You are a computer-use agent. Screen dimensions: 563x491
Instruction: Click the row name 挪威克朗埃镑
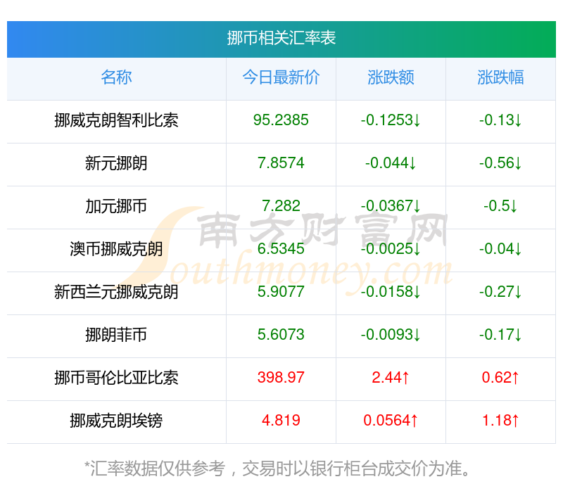[x=116, y=421]
